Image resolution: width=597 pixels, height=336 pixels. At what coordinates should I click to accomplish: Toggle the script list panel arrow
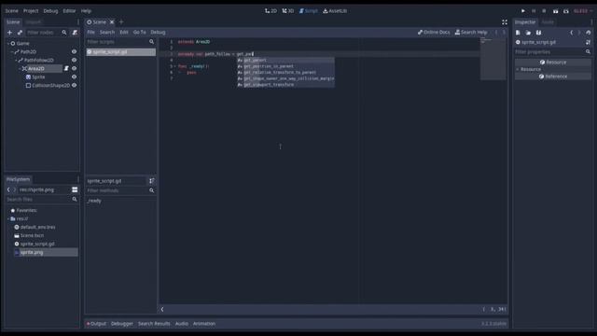[x=162, y=309]
